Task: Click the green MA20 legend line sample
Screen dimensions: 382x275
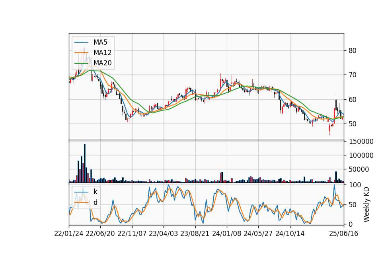Action: click(81, 63)
